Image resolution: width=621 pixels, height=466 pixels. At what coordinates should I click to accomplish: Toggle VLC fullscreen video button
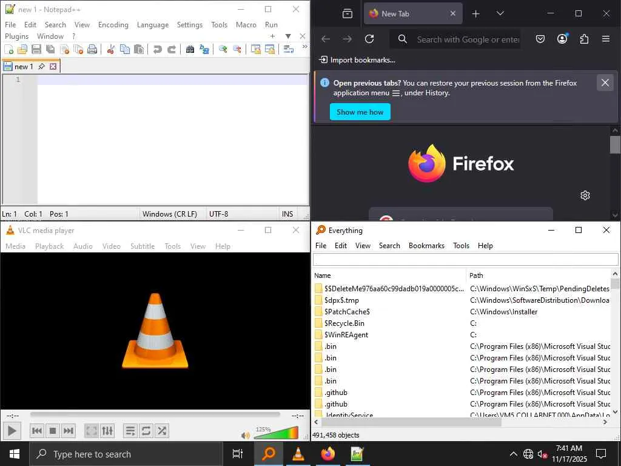click(92, 431)
